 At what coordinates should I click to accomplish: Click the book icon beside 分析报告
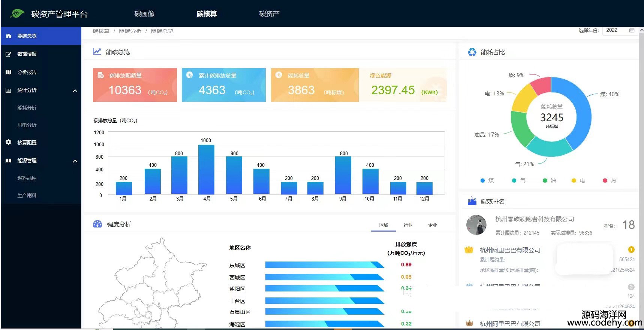coord(9,72)
